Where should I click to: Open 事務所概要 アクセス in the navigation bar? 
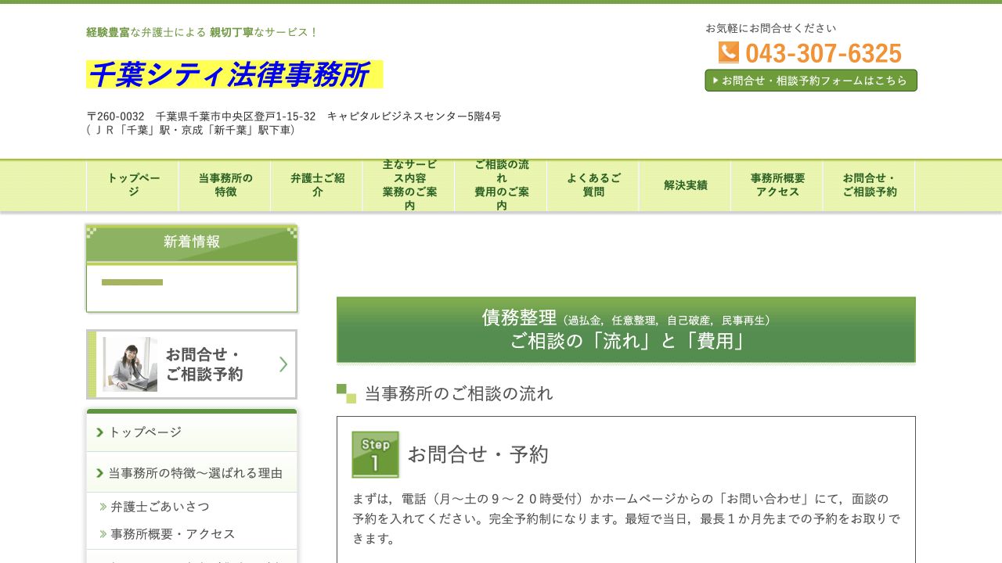(777, 185)
